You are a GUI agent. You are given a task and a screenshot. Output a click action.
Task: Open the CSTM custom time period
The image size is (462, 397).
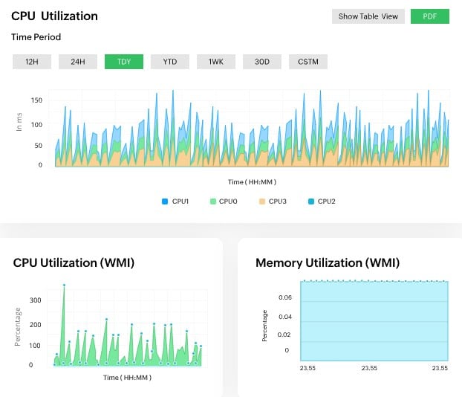point(308,62)
